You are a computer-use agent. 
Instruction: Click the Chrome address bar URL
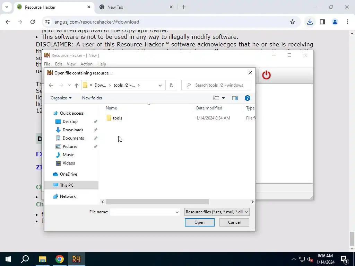[97, 22]
